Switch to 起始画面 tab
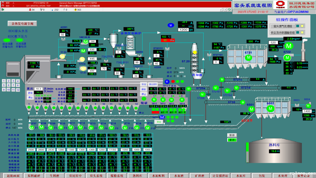This screenshot has height=178, width=316. tap(13, 176)
